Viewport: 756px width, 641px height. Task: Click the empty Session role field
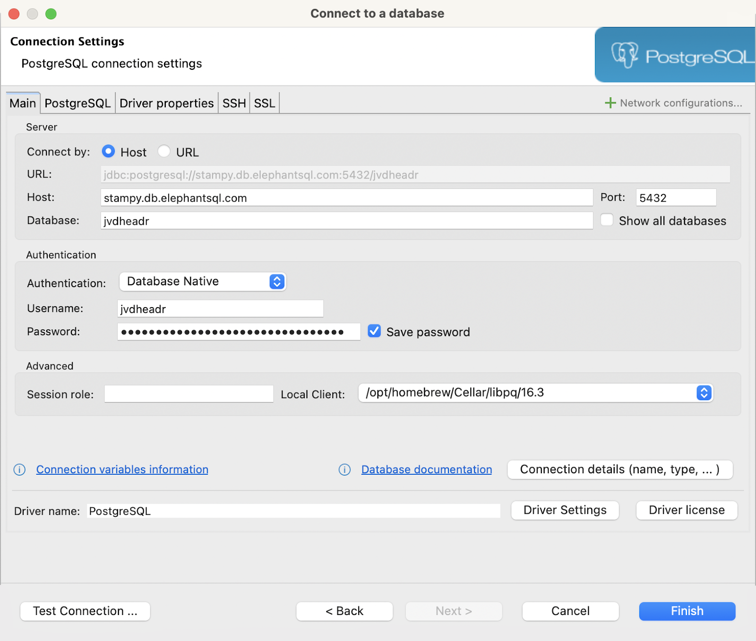(x=189, y=394)
